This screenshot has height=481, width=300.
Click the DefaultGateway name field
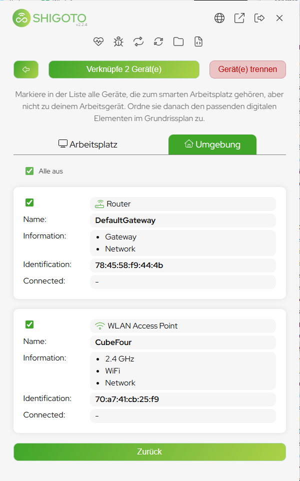tap(183, 220)
